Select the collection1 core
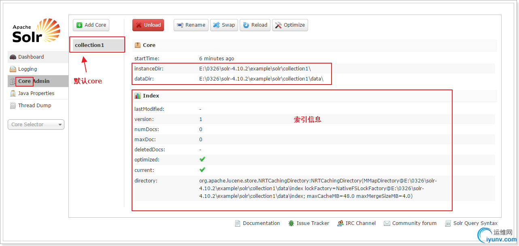Screen dimensions: 519x246 [x=99, y=45]
